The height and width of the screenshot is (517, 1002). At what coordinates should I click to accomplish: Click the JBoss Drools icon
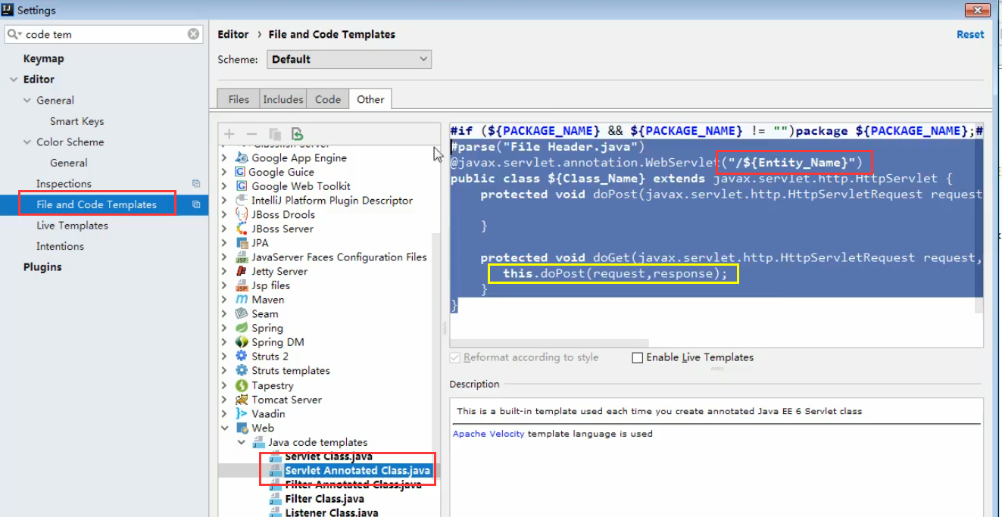(242, 214)
